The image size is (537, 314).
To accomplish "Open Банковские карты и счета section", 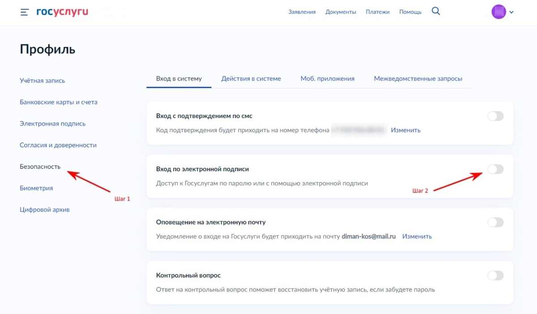I will 59,102.
